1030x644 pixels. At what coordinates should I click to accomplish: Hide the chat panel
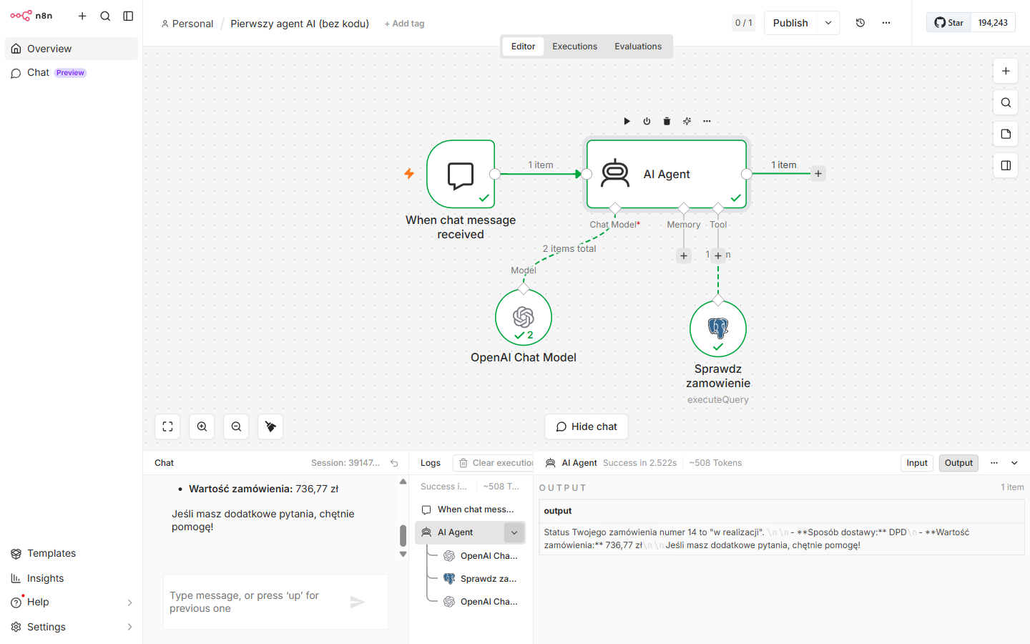coord(587,426)
